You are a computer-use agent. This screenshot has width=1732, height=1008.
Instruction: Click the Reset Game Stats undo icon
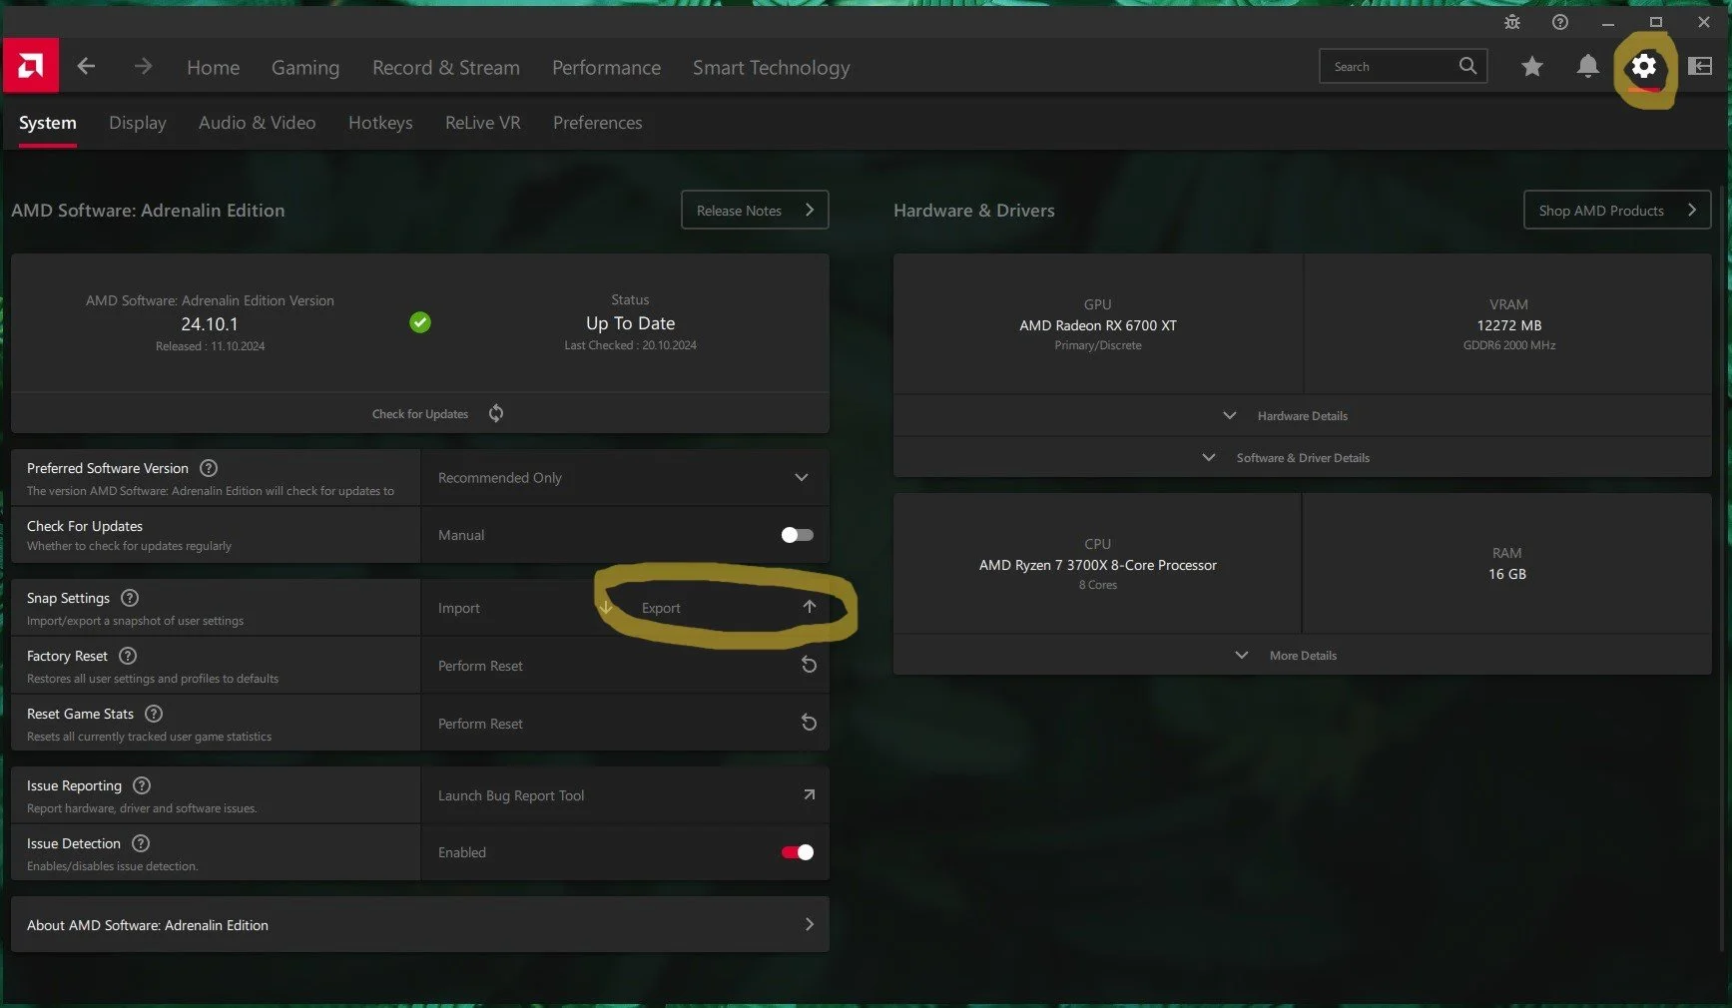click(x=810, y=723)
